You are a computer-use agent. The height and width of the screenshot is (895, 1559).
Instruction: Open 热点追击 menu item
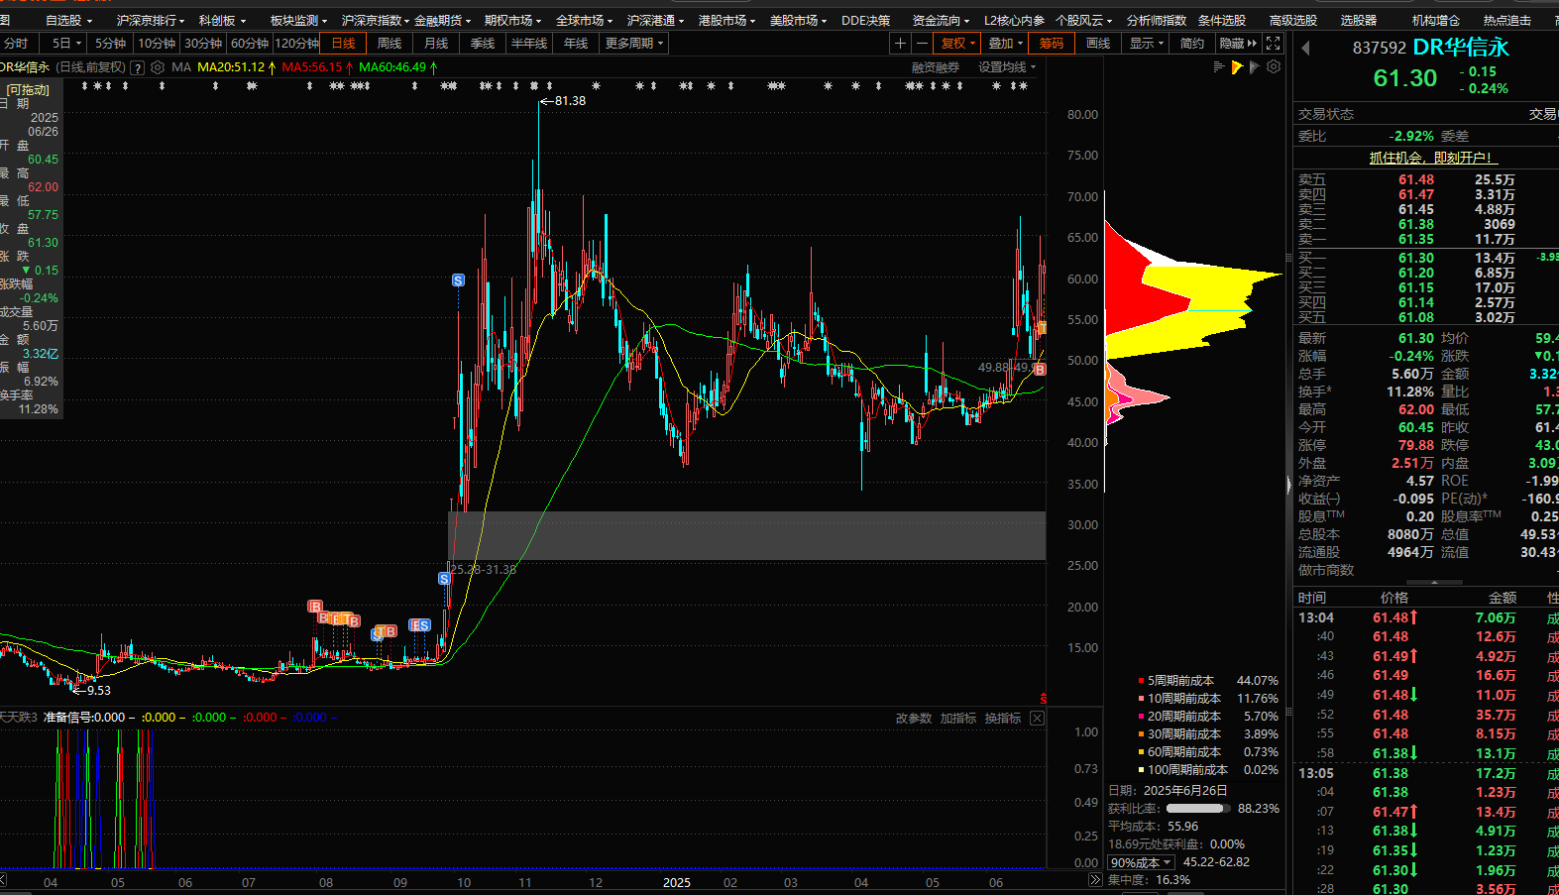pos(1506,20)
